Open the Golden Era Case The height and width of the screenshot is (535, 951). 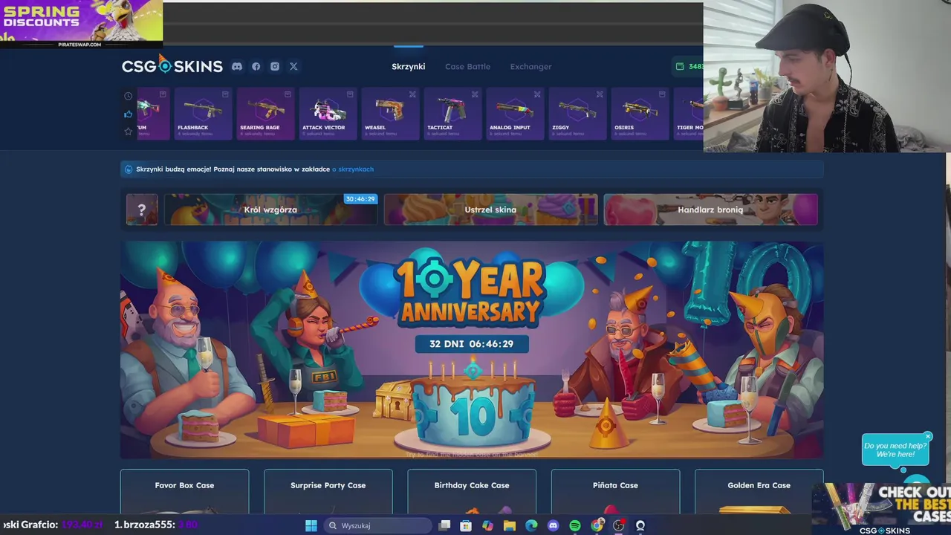pyautogui.click(x=759, y=491)
